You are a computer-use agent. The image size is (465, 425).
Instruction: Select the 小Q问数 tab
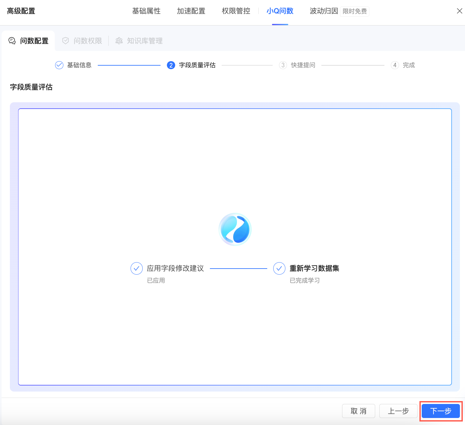pos(280,11)
